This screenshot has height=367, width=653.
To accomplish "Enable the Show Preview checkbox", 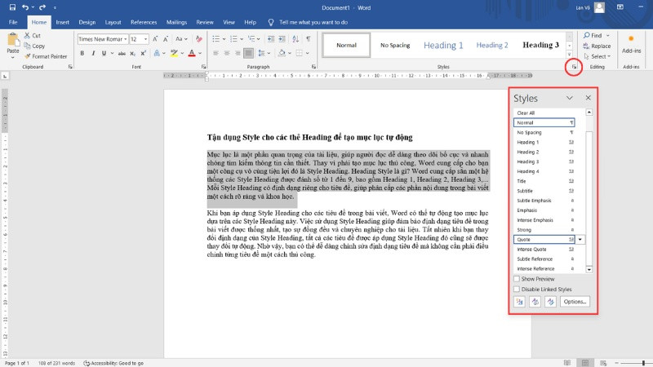I will tap(517, 279).
